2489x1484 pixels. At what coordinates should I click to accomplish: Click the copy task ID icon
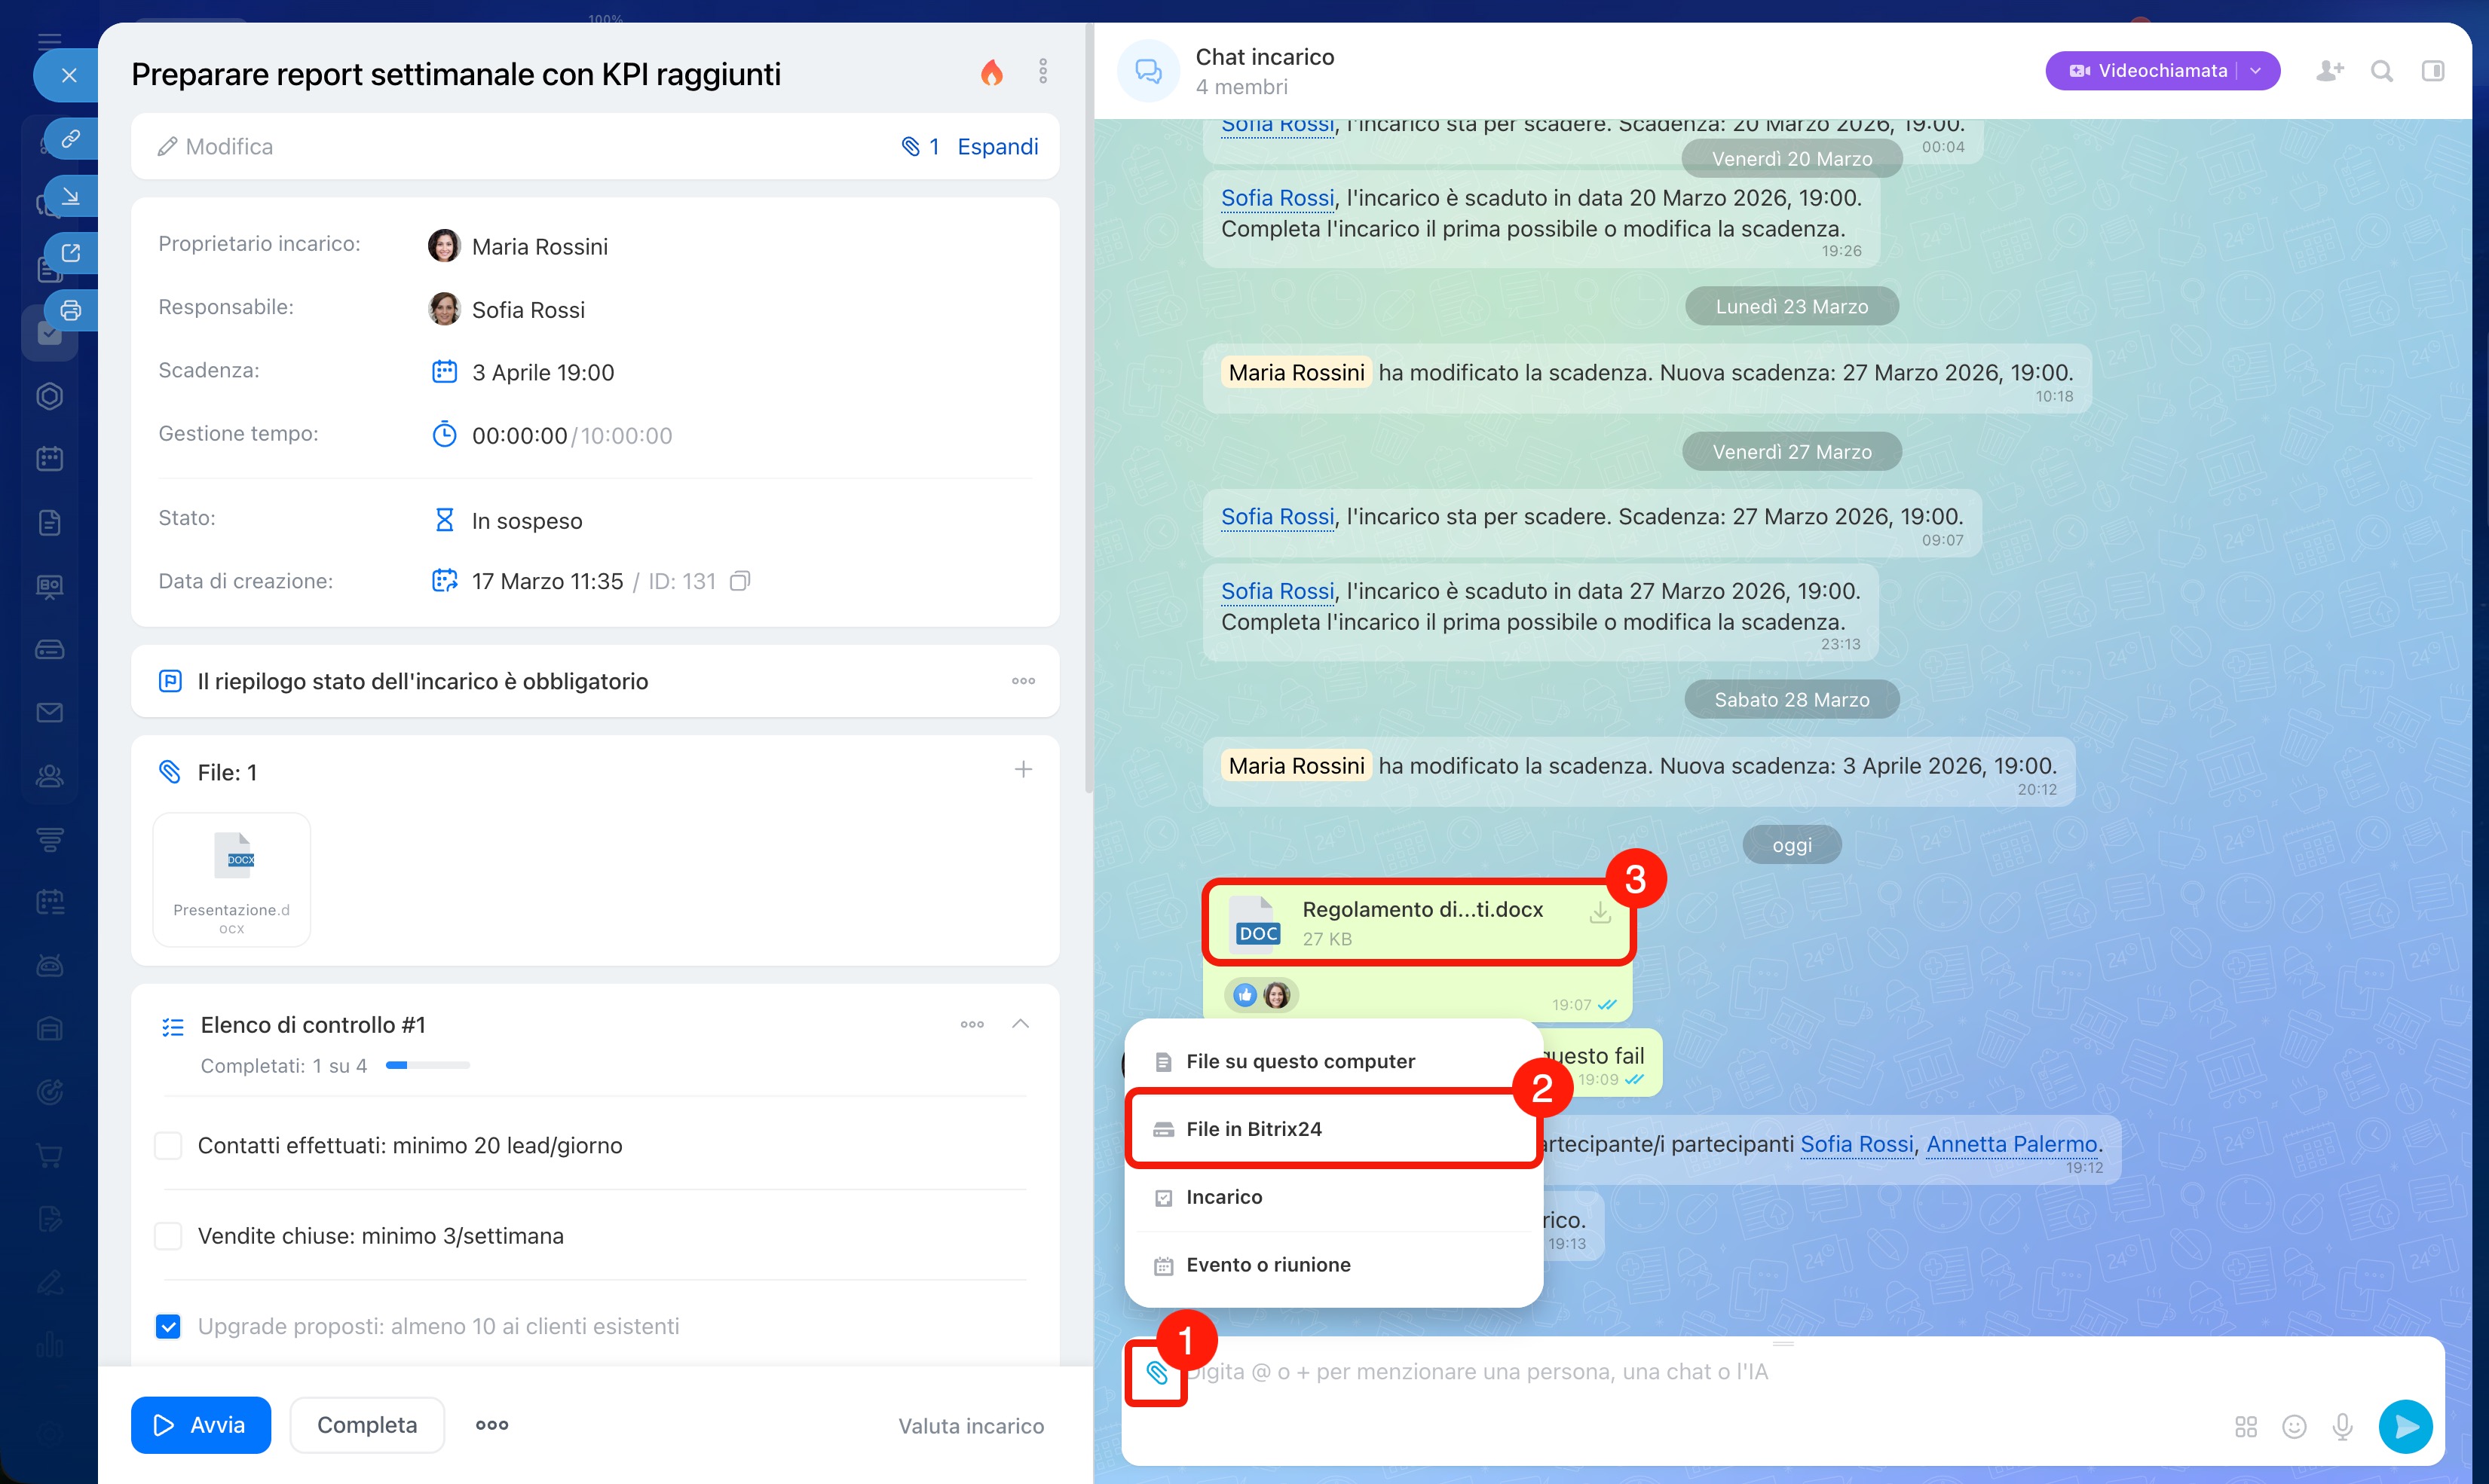click(739, 581)
